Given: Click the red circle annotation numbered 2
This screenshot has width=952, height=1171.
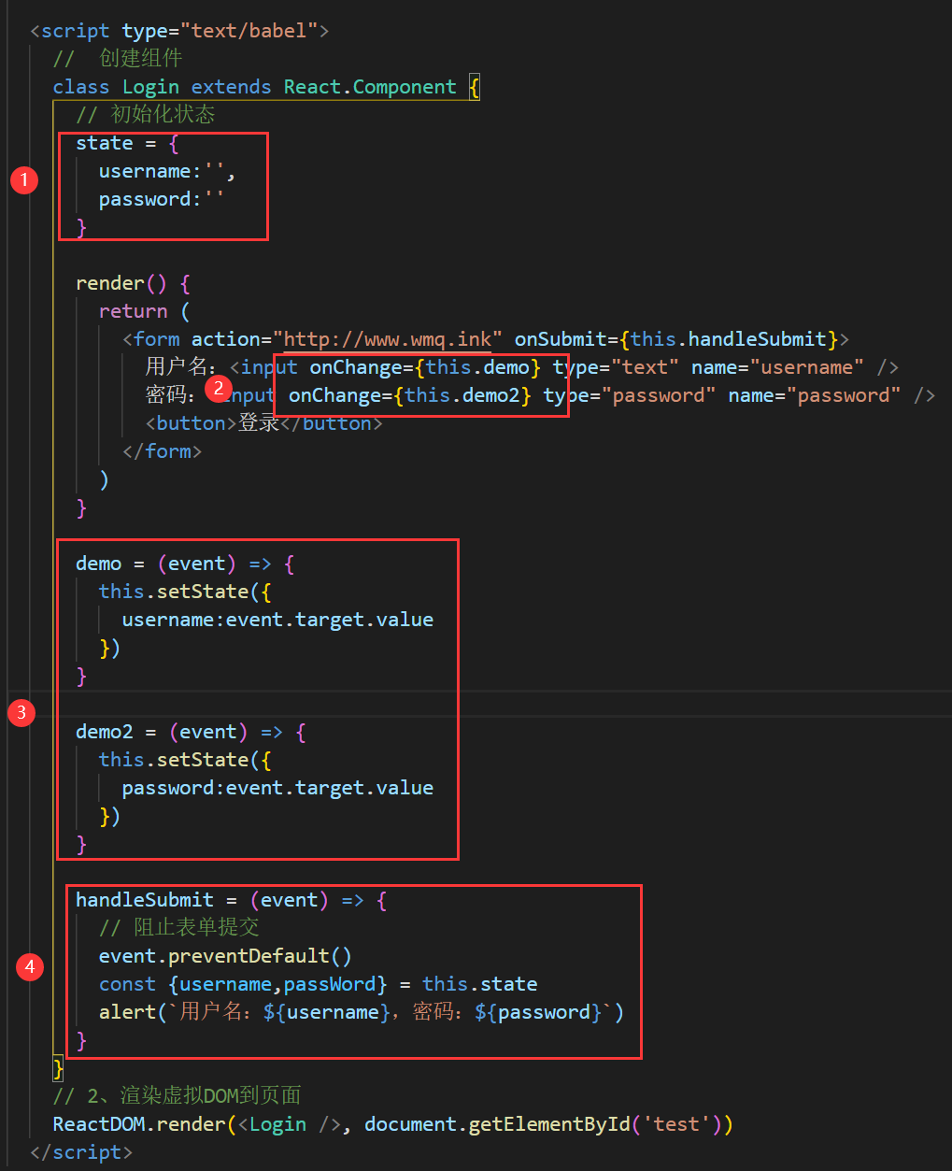Looking at the screenshot, I should click(218, 388).
